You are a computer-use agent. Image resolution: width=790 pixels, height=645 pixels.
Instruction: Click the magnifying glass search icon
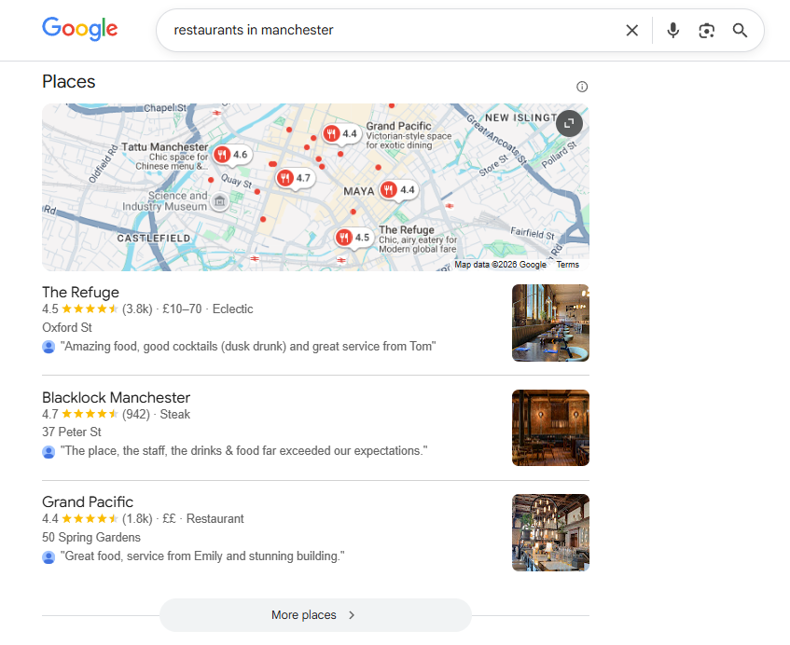(740, 30)
